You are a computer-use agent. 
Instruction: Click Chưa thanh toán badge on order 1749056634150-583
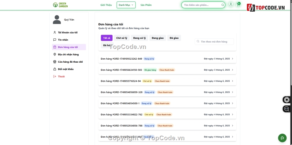167,70
